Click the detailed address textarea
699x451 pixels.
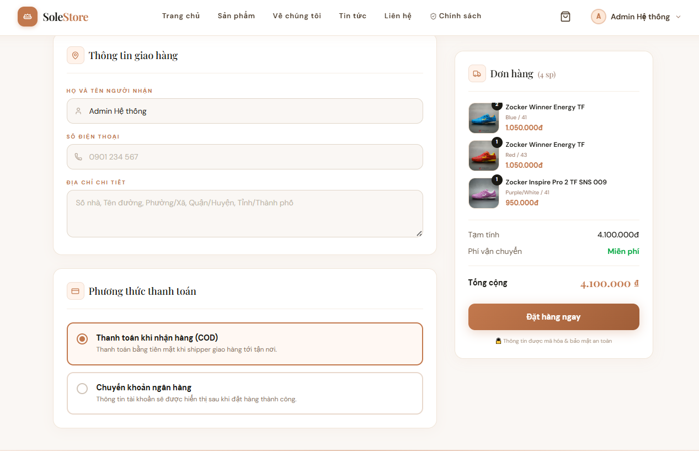(244, 214)
